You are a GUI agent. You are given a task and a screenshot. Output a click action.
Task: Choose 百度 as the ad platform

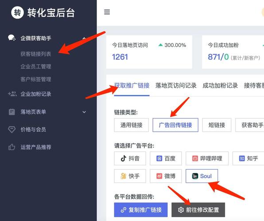[x=166, y=158]
